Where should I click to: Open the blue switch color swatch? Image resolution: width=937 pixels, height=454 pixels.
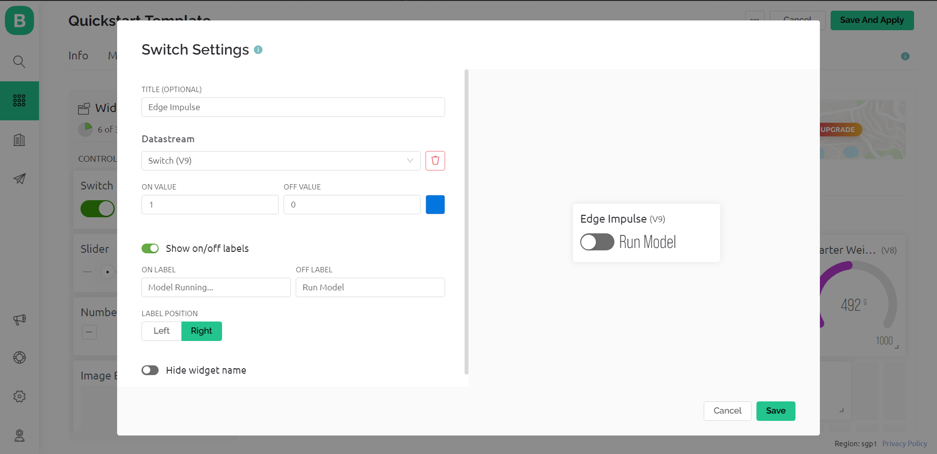click(435, 205)
